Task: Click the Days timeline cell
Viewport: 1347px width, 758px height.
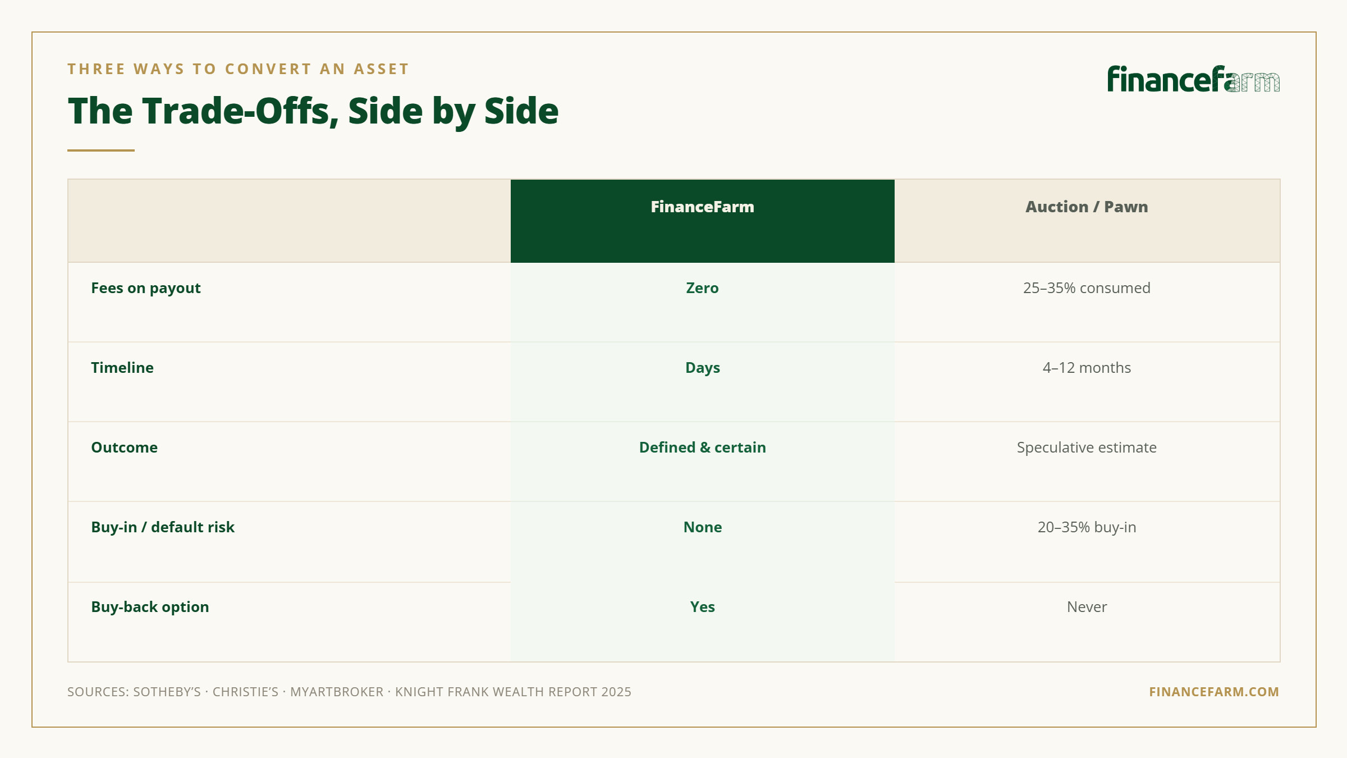Action: pos(703,382)
